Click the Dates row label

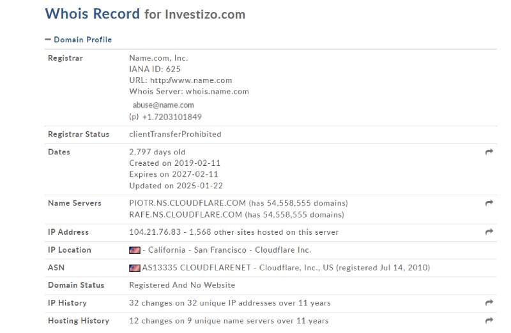pyautogui.click(x=59, y=152)
